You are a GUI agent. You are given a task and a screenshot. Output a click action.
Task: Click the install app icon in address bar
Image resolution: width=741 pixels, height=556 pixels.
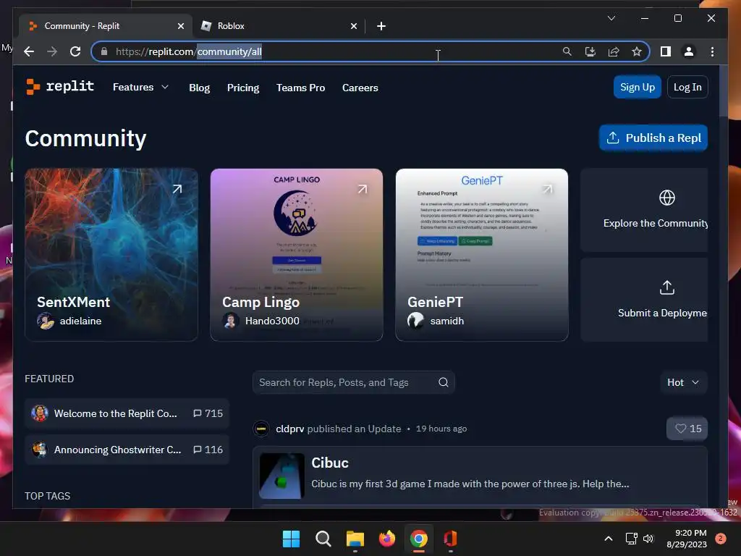[x=590, y=51]
